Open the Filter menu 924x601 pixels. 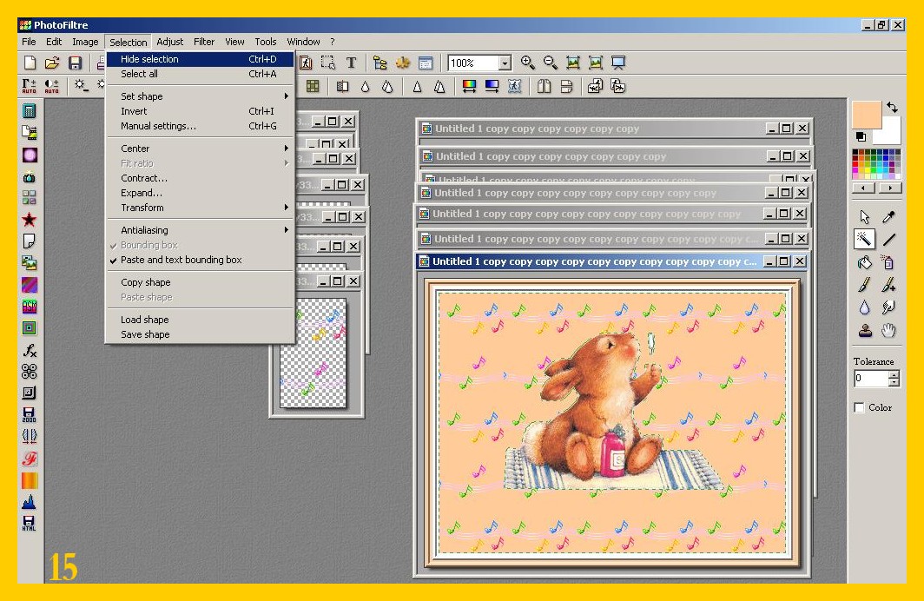coord(204,42)
